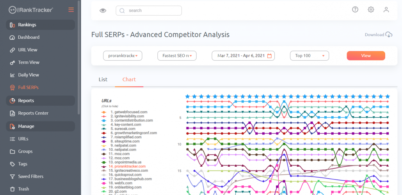The image size is (402, 195).
Task: Click the Groups folder icon
Action: 12,151
